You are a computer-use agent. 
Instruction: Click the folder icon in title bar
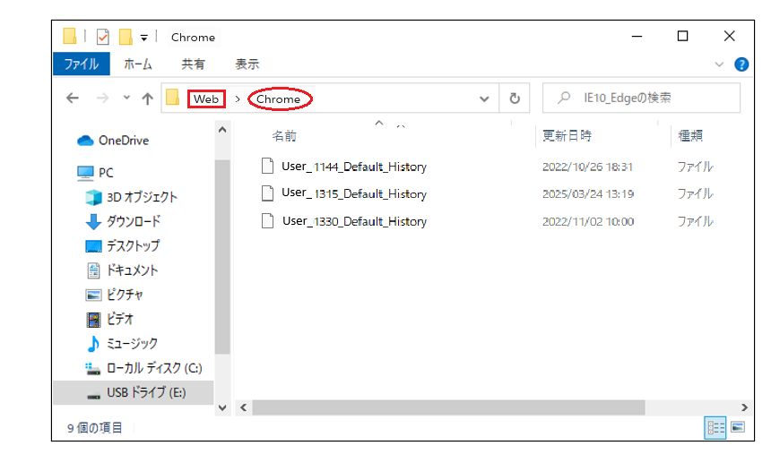click(69, 36)
